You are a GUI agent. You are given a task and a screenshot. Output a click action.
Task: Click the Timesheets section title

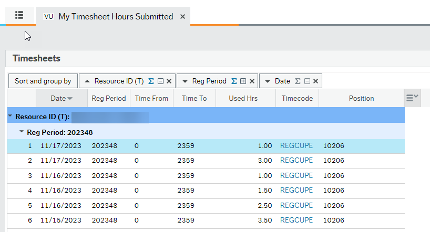pos(36,58)
